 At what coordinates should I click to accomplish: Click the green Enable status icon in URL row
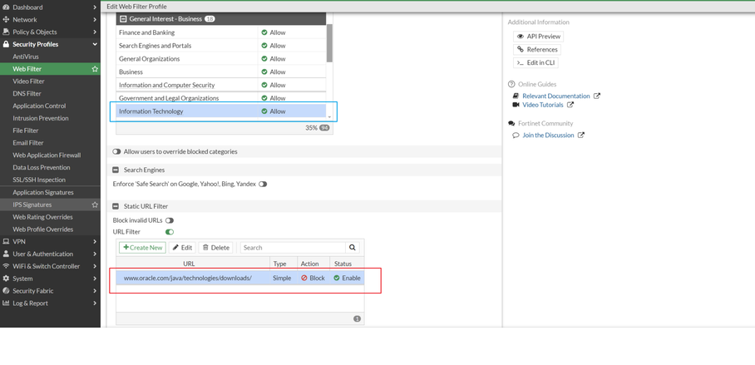click(x=337, y=279)
